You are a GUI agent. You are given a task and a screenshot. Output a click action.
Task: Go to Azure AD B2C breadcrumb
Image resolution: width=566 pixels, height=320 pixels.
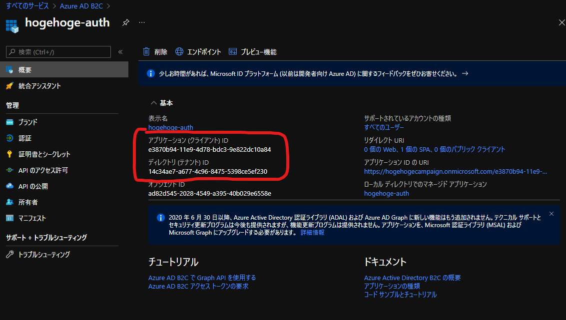click(x=81, y=6)
